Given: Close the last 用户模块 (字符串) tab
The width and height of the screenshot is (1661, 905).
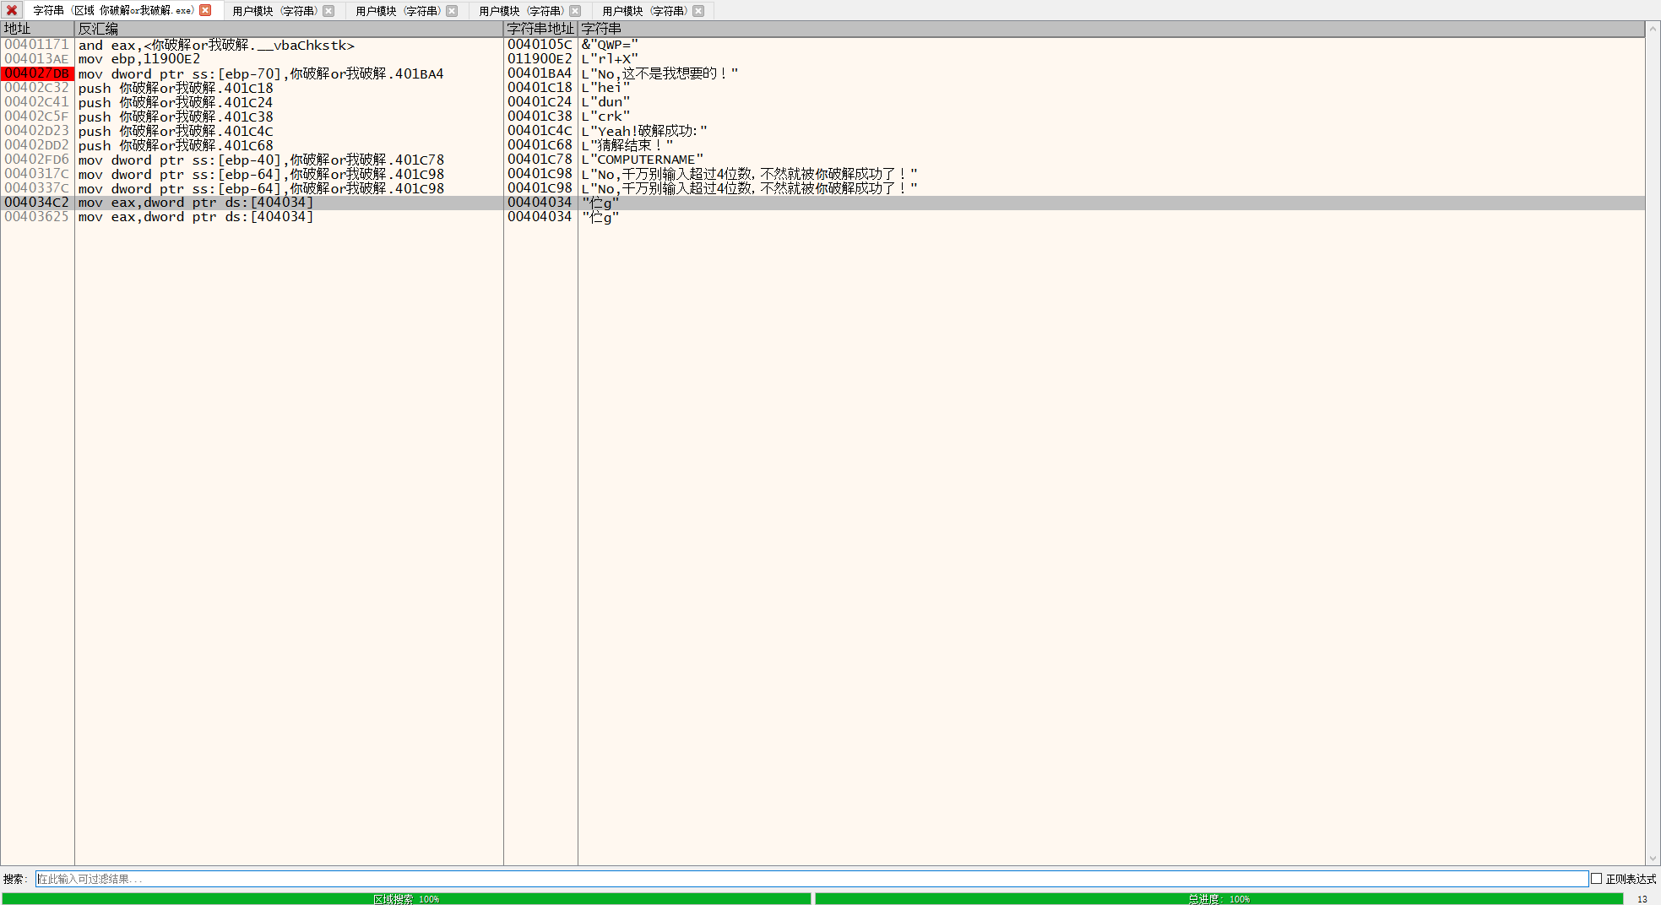Looking at the screenshot, I should click(698, 11).
